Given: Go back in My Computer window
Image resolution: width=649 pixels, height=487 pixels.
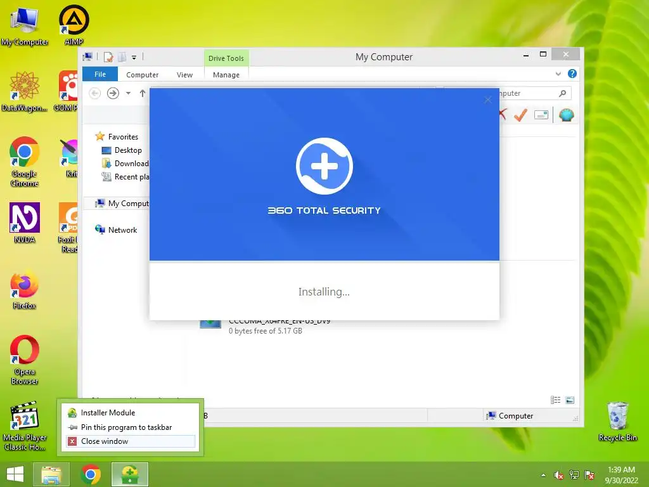Looking at the screenshot, I should click(95, 93).
